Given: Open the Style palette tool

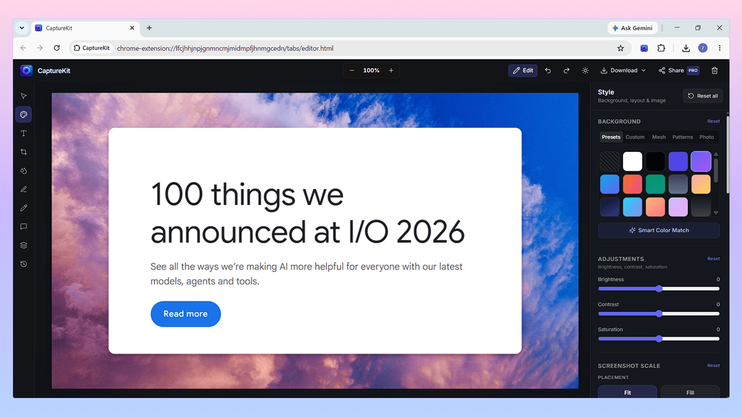Looking at the screenshot, I should click(x=24, y=114).
